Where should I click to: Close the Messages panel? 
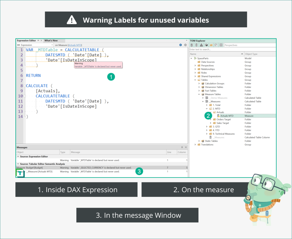(186, 147)
